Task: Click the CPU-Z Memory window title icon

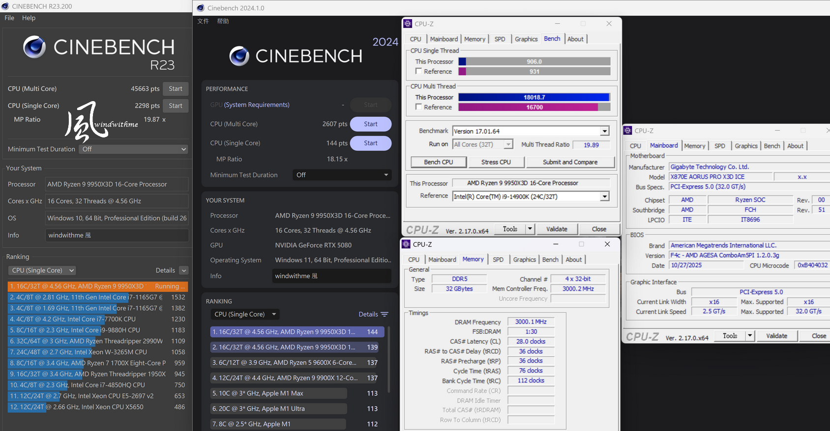Action: click(x=406, y=244)
